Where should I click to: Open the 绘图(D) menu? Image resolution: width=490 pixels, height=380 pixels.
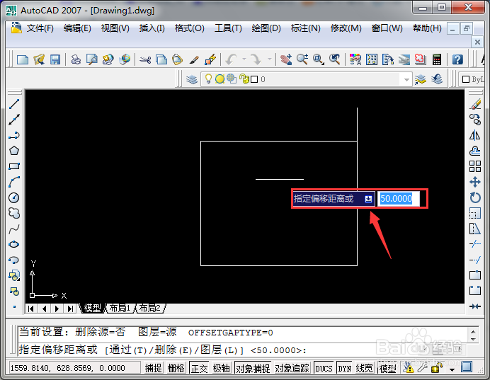tap(266, 28)
